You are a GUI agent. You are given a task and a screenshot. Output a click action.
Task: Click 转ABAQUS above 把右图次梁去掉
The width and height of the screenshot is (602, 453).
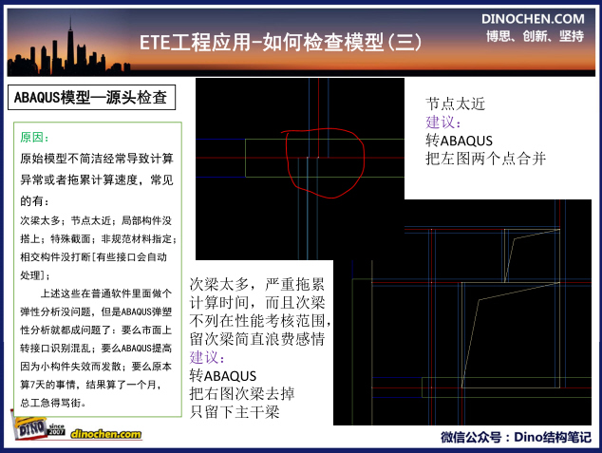click(x=223, y=376)
